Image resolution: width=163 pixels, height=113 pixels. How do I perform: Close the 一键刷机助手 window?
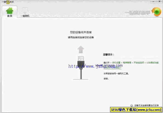point(159,1)
